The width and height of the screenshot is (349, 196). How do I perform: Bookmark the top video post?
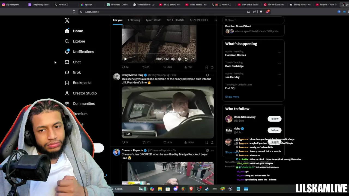(207, 67)
